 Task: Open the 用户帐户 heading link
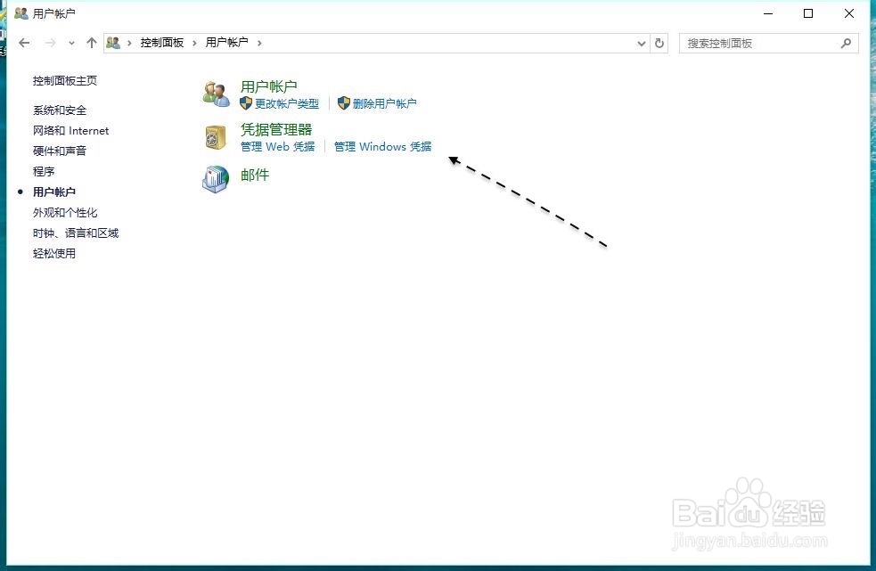coord(269,86)
